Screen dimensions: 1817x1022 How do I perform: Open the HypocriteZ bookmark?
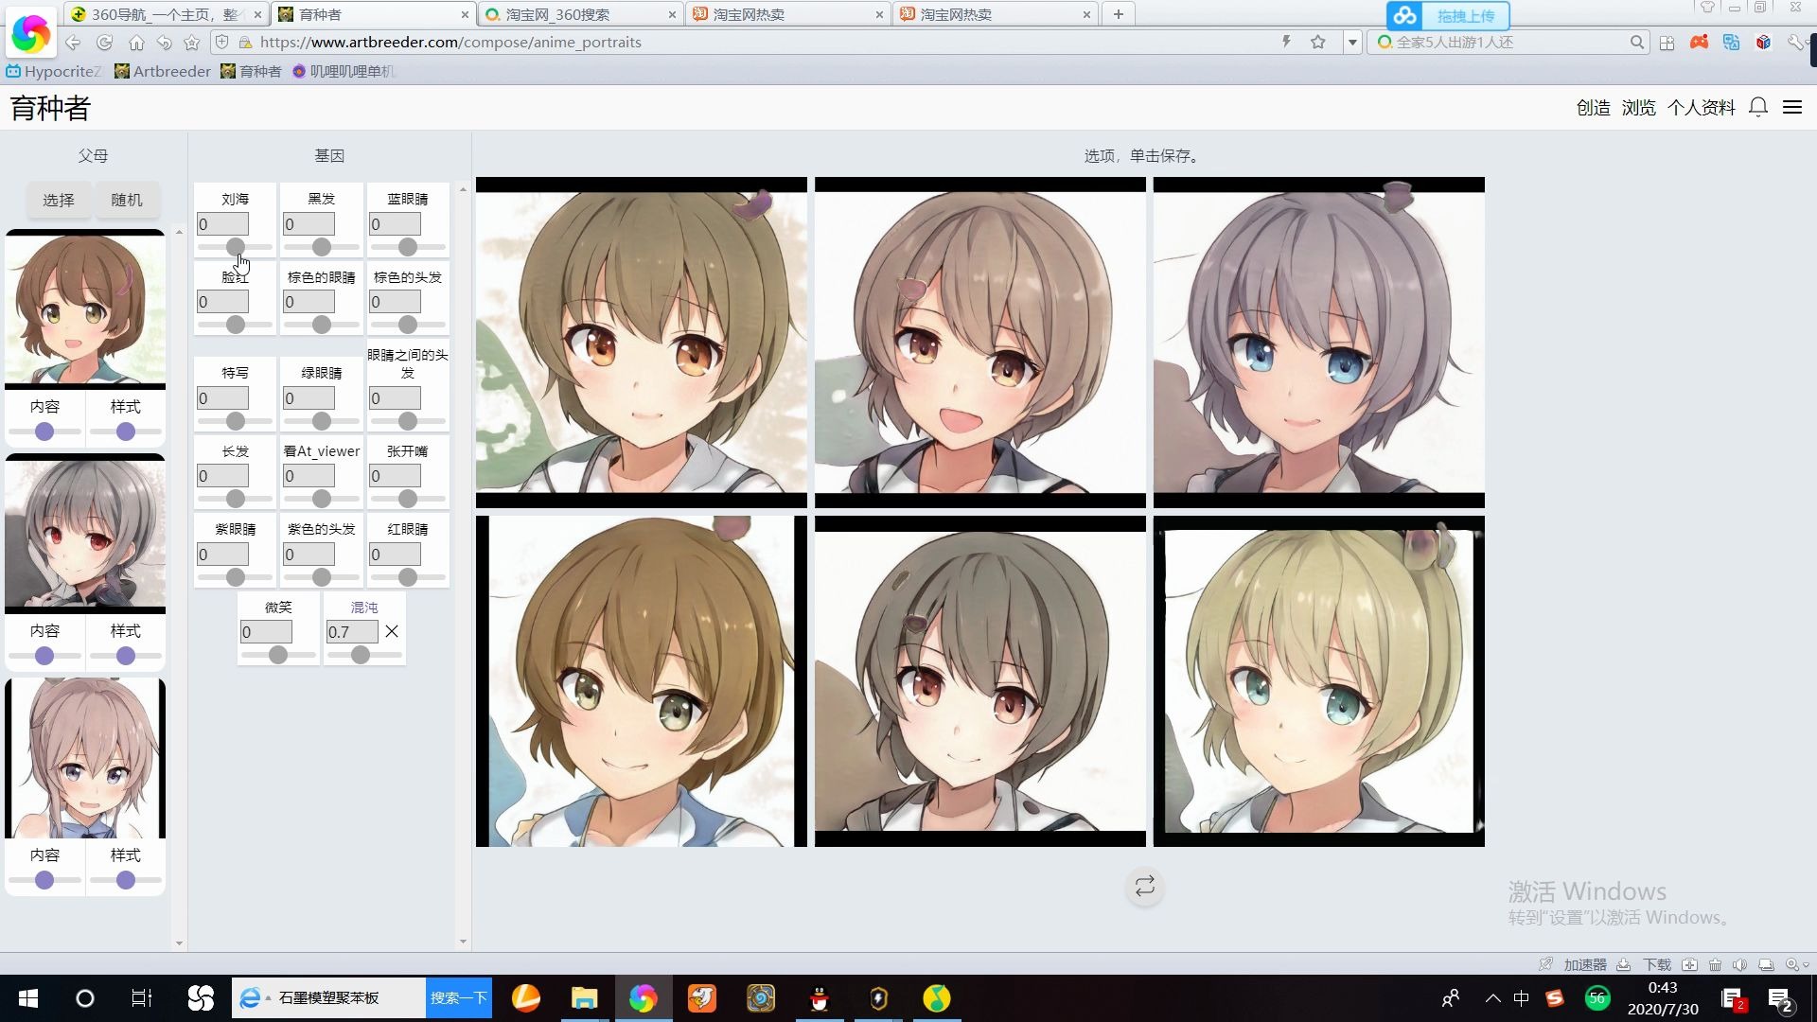(53, 71)
